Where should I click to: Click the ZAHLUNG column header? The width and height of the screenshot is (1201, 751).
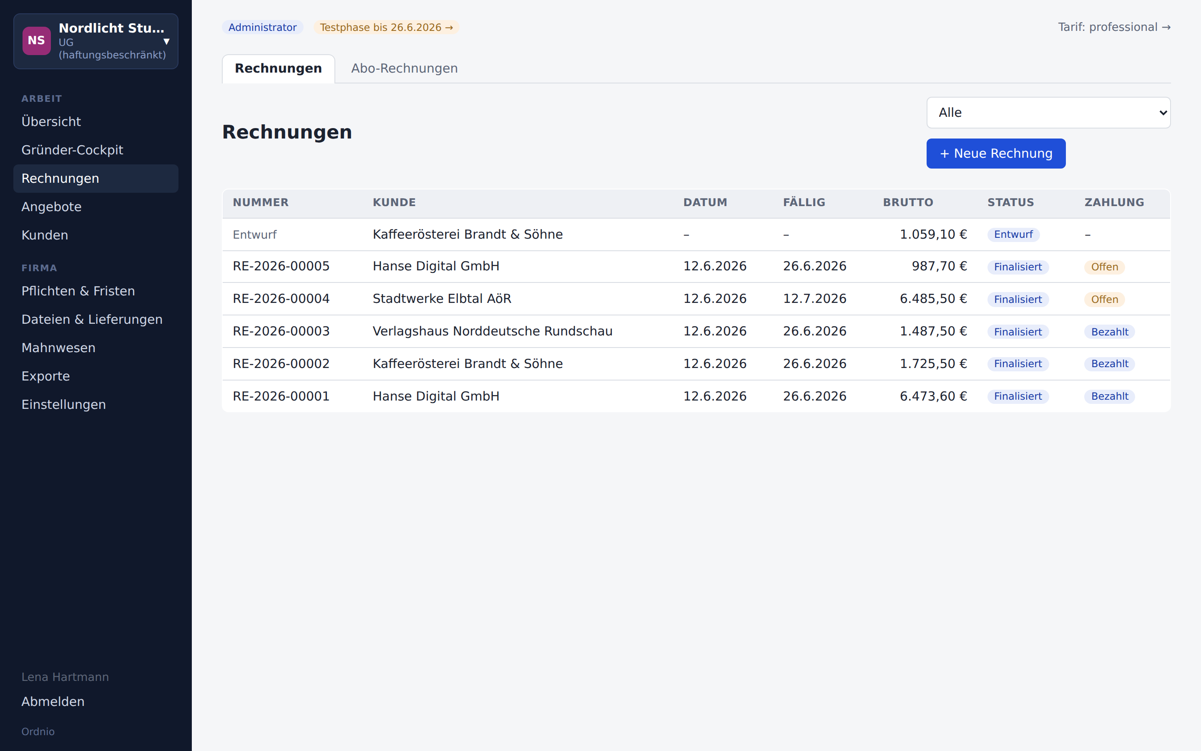(1114, 203)
